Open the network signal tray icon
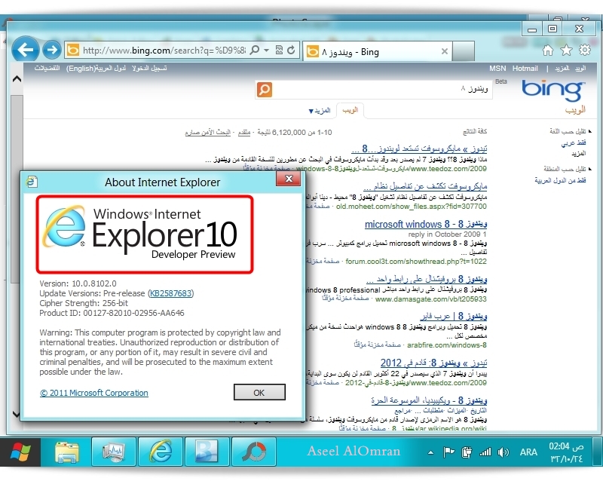Image resolution: width=603 pixels, height=481 pixels. pyautogui.click(x=485, y=452)
